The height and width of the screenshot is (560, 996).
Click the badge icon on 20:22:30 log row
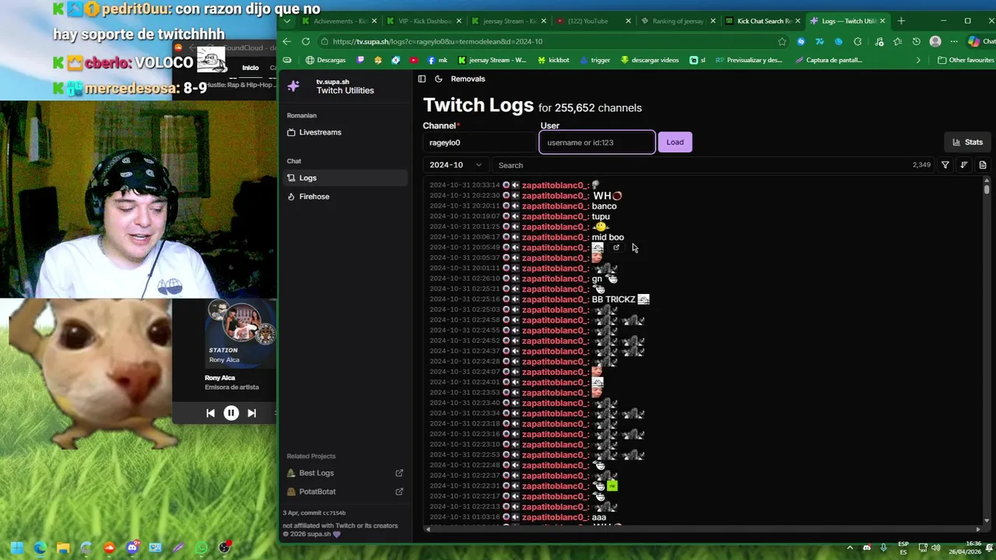click(506, 196)
